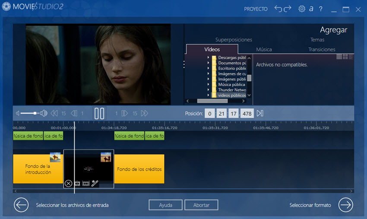This screenshot has width=367, height=219.
Task: Click timeline ruler at 01:35:31,720
Action: pyautogui.click(x=215, y=128)
